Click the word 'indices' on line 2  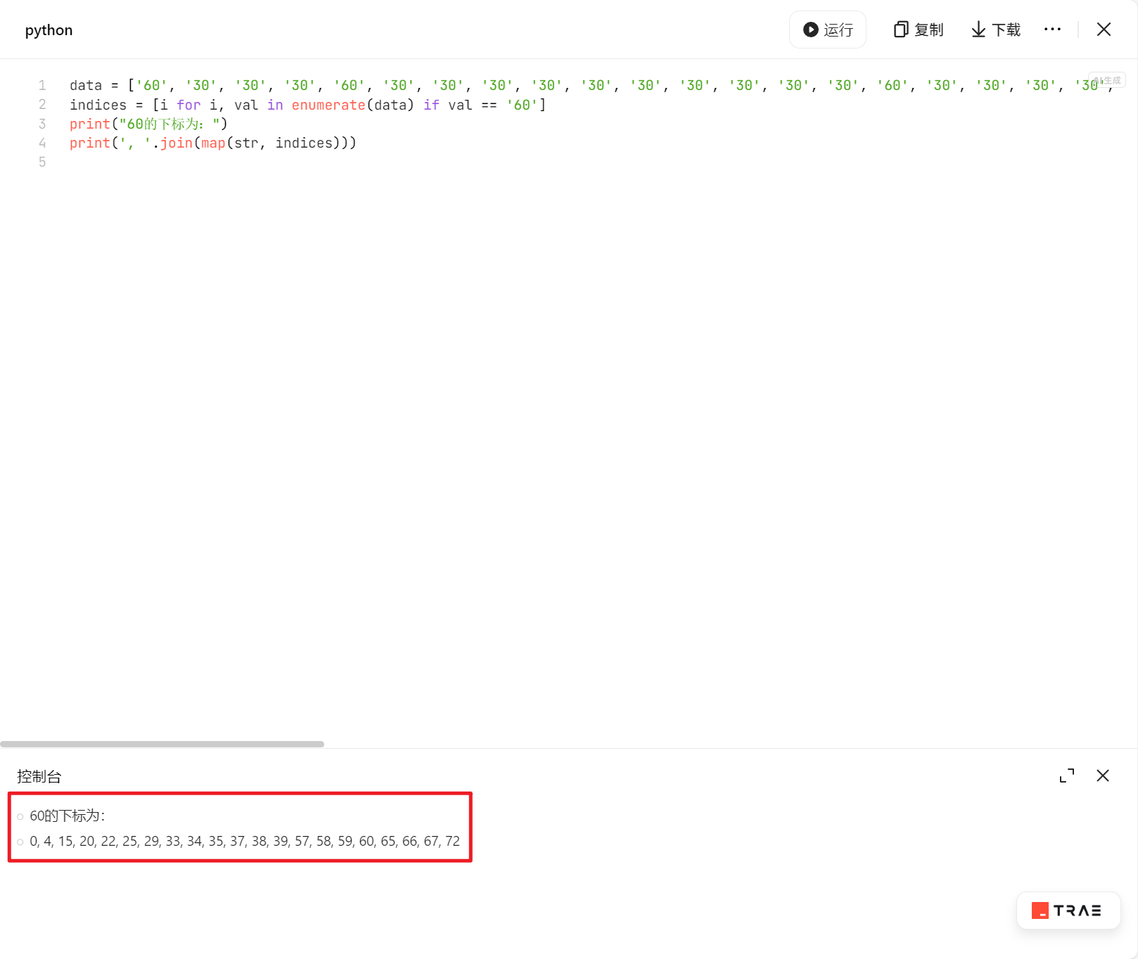pyautogui.click(x=98, y=105)
